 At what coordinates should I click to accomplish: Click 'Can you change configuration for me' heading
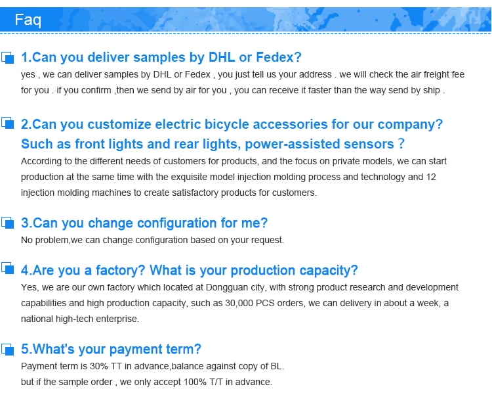click(144, 223)
